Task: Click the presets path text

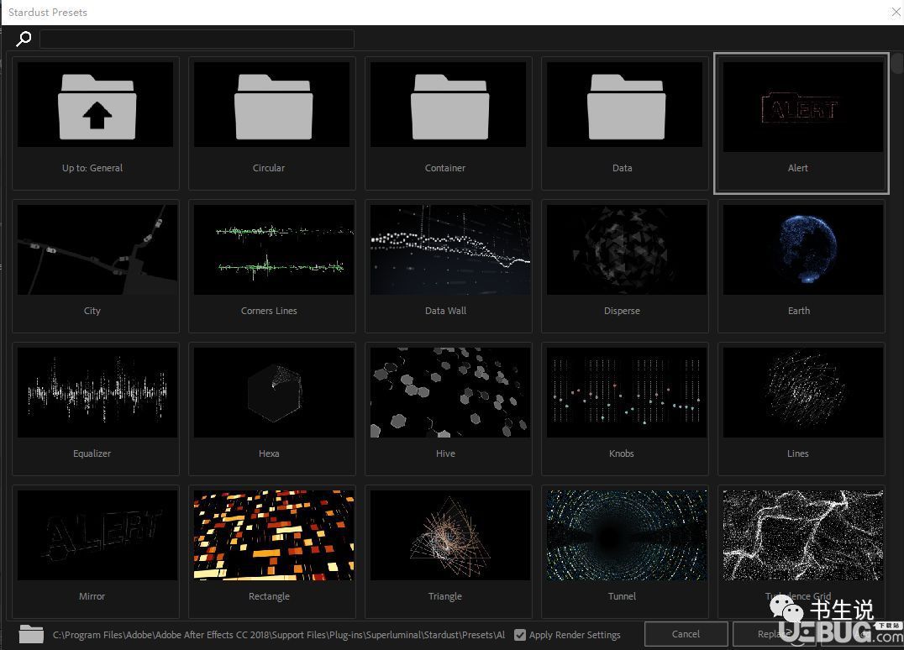Action: coord(279,634)
